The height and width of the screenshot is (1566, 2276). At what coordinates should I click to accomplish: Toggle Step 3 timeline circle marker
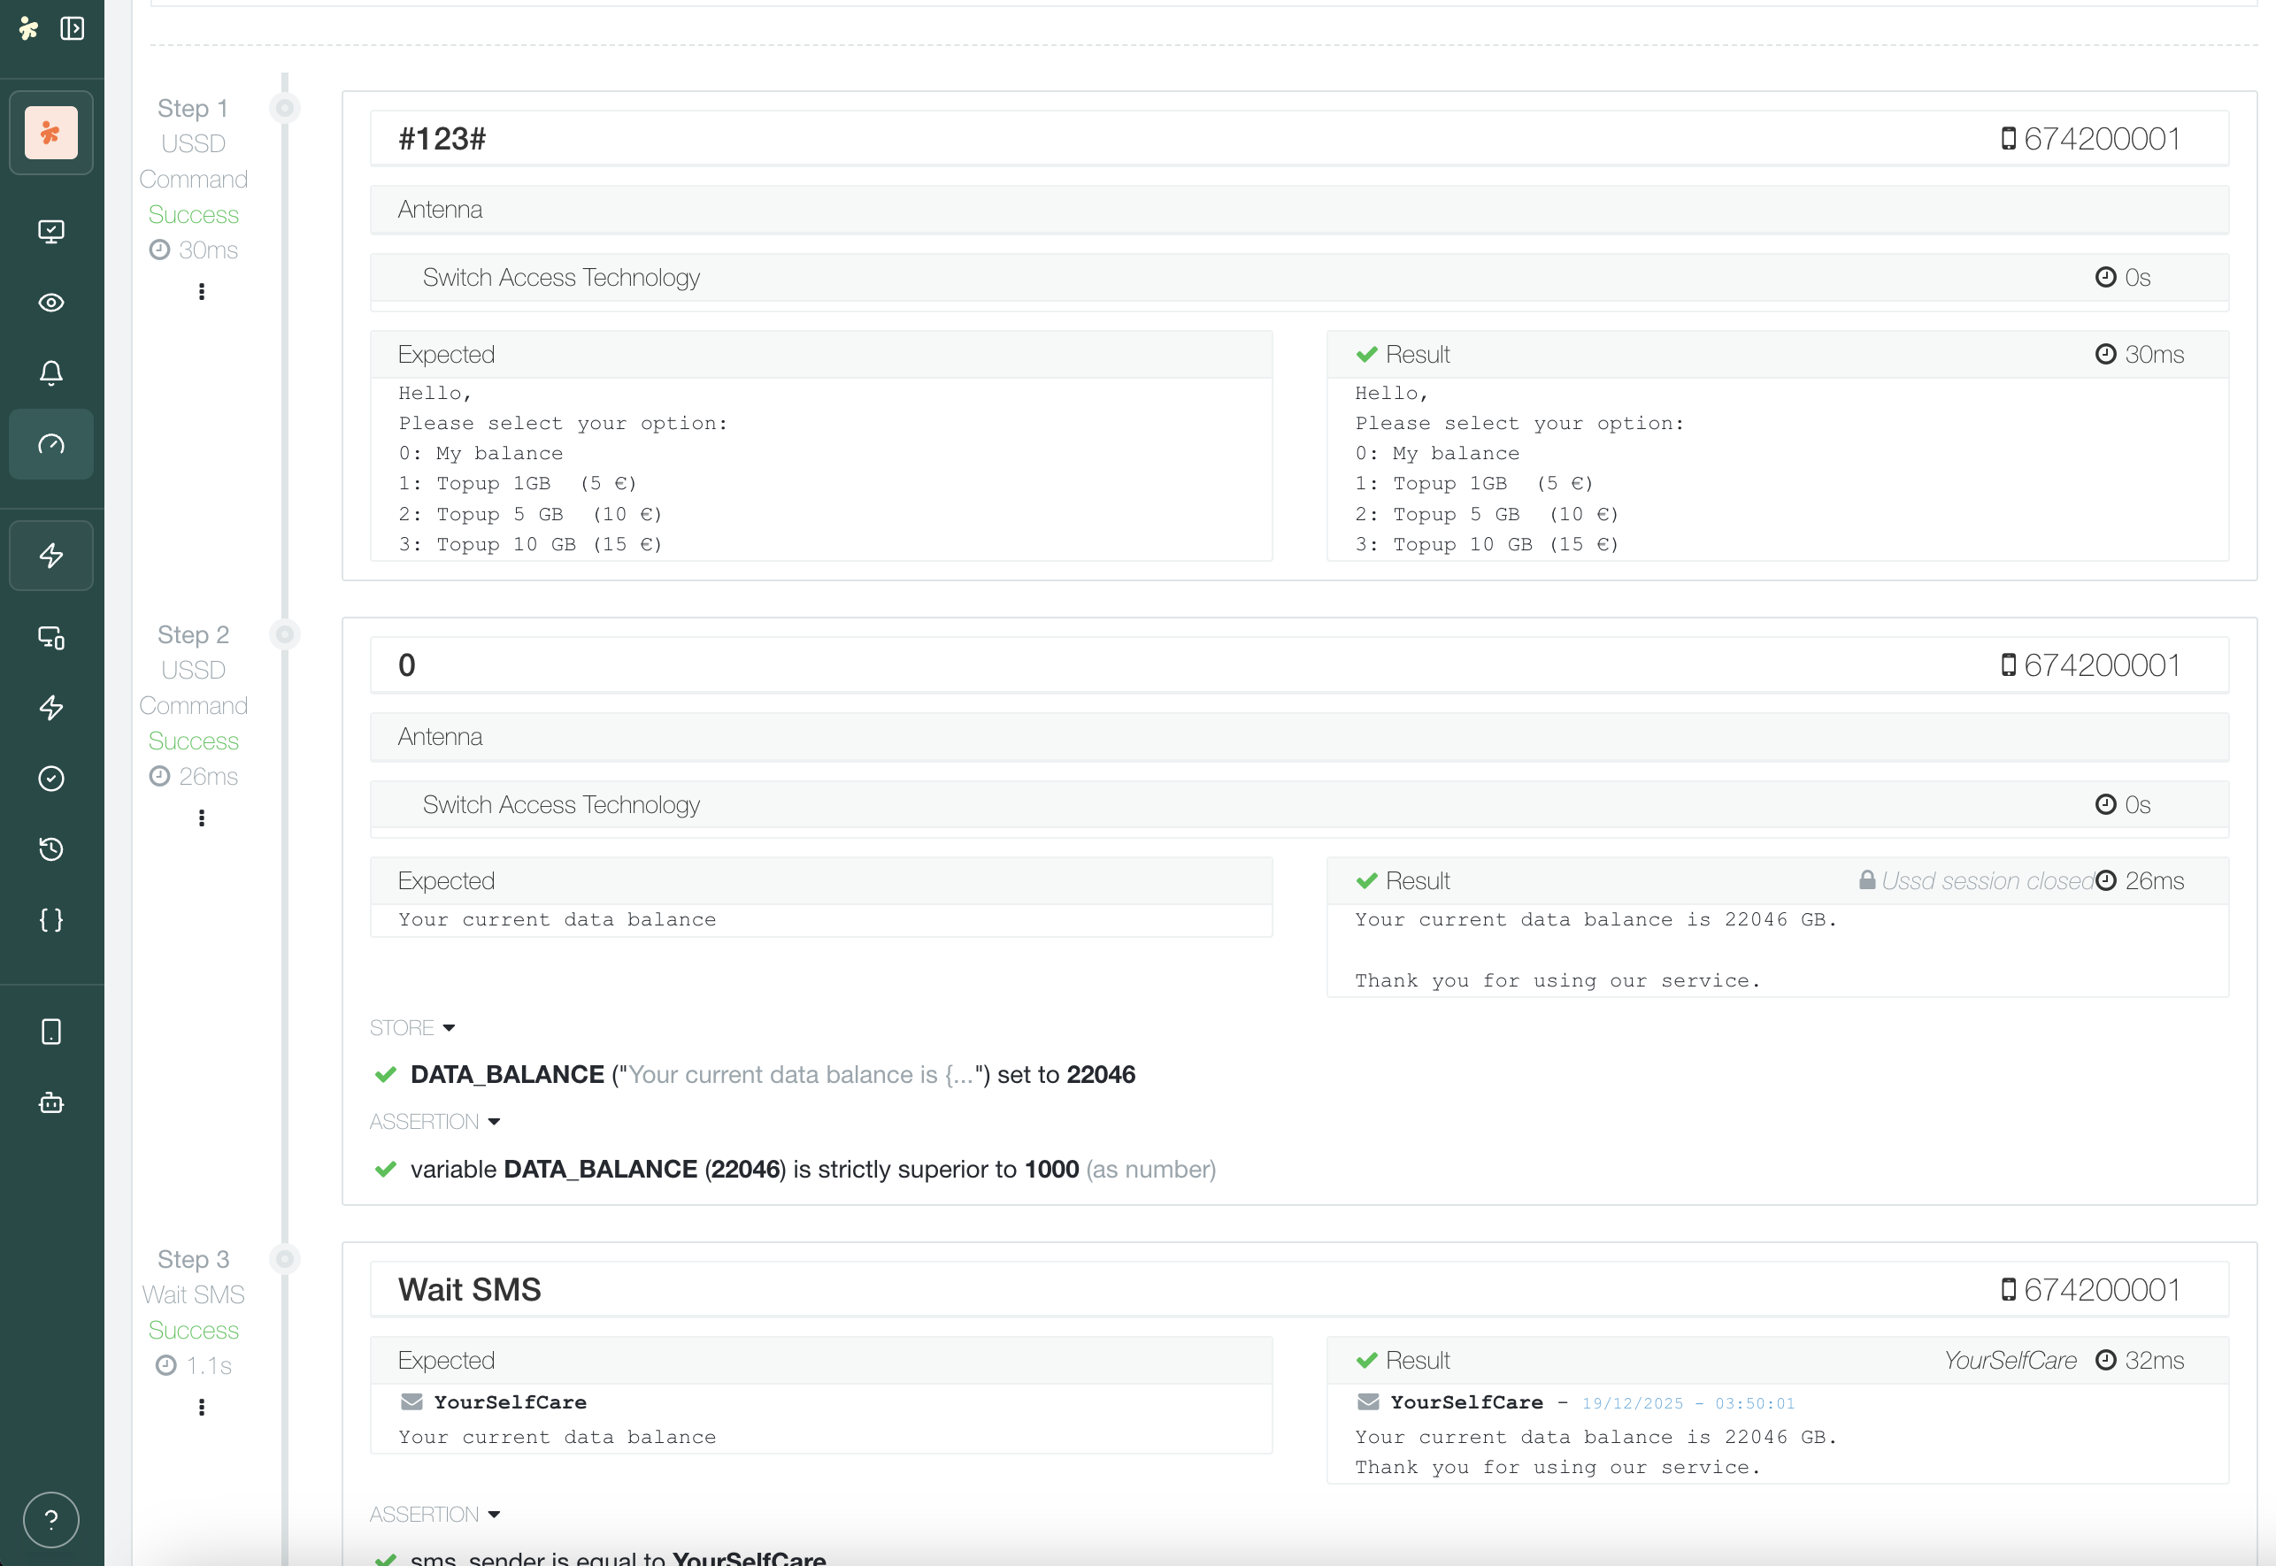click(285, 1259)
